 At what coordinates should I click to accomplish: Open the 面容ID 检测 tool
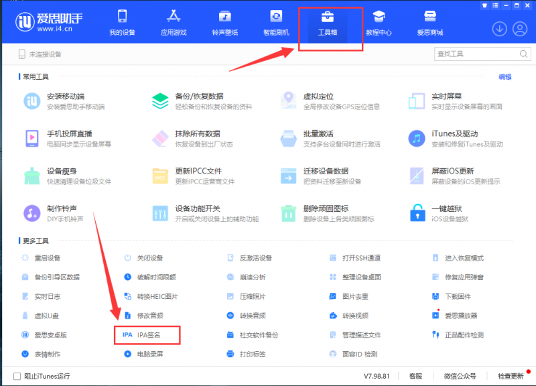[353, 355]
